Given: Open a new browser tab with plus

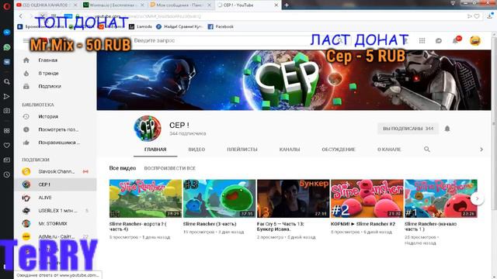Looking at the screenshot, I should [x=287, y=5].
